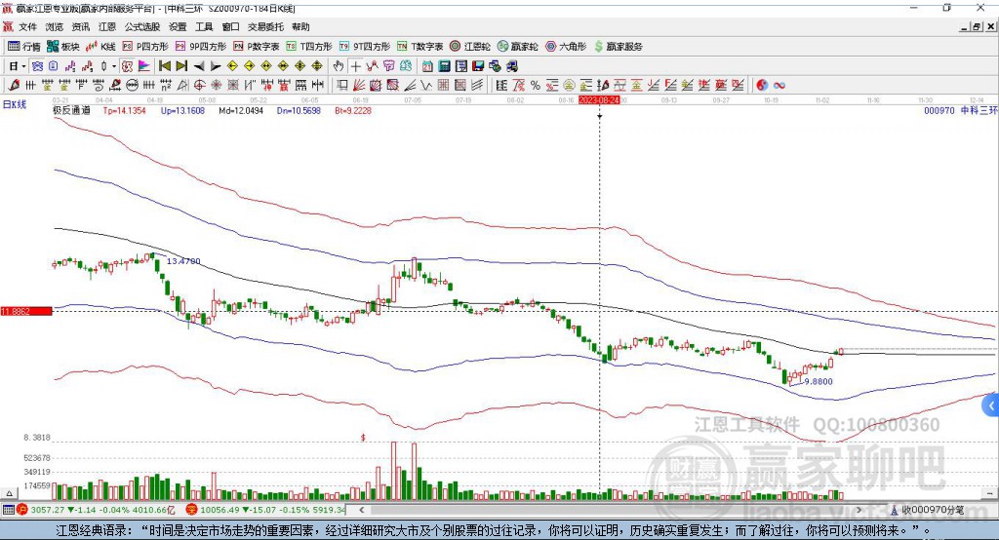Image resolution: width=999 pixels, height=540 pixels.
Task: Open the 窗口 menu
Action: coord(230,26)
